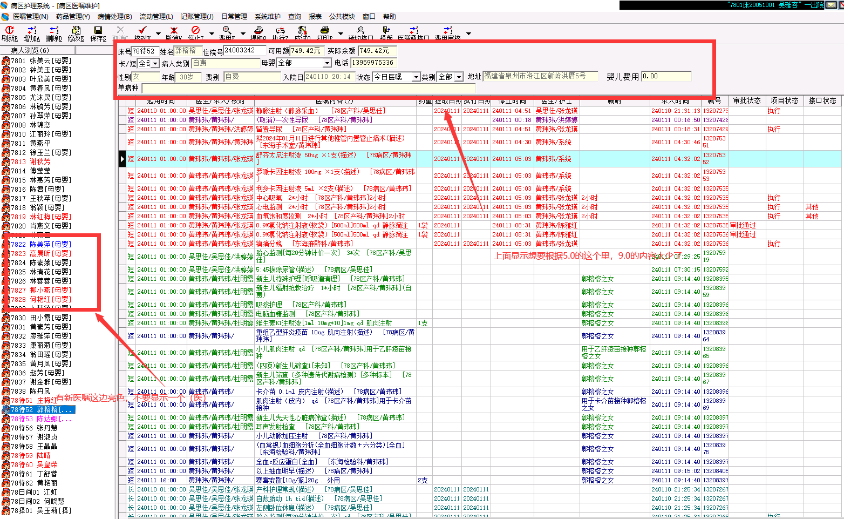Expand the arrow next to 费用审核 button
The height and width of the screenshot is (519, 844).
click(x=468, y=33)
